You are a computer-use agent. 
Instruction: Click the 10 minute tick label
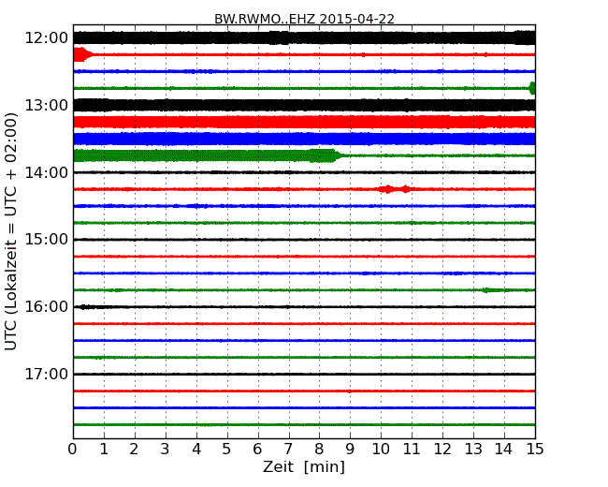pyautogui.click(x=381, y=450)
